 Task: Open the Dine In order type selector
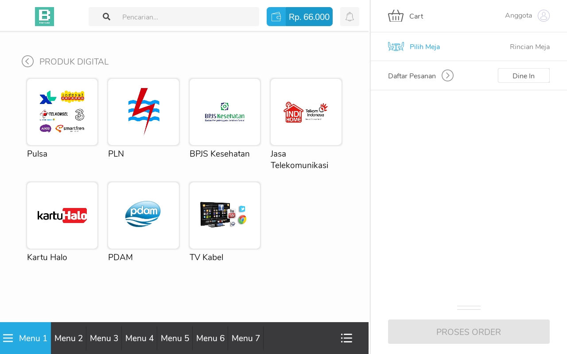click(x=524, y=76)
